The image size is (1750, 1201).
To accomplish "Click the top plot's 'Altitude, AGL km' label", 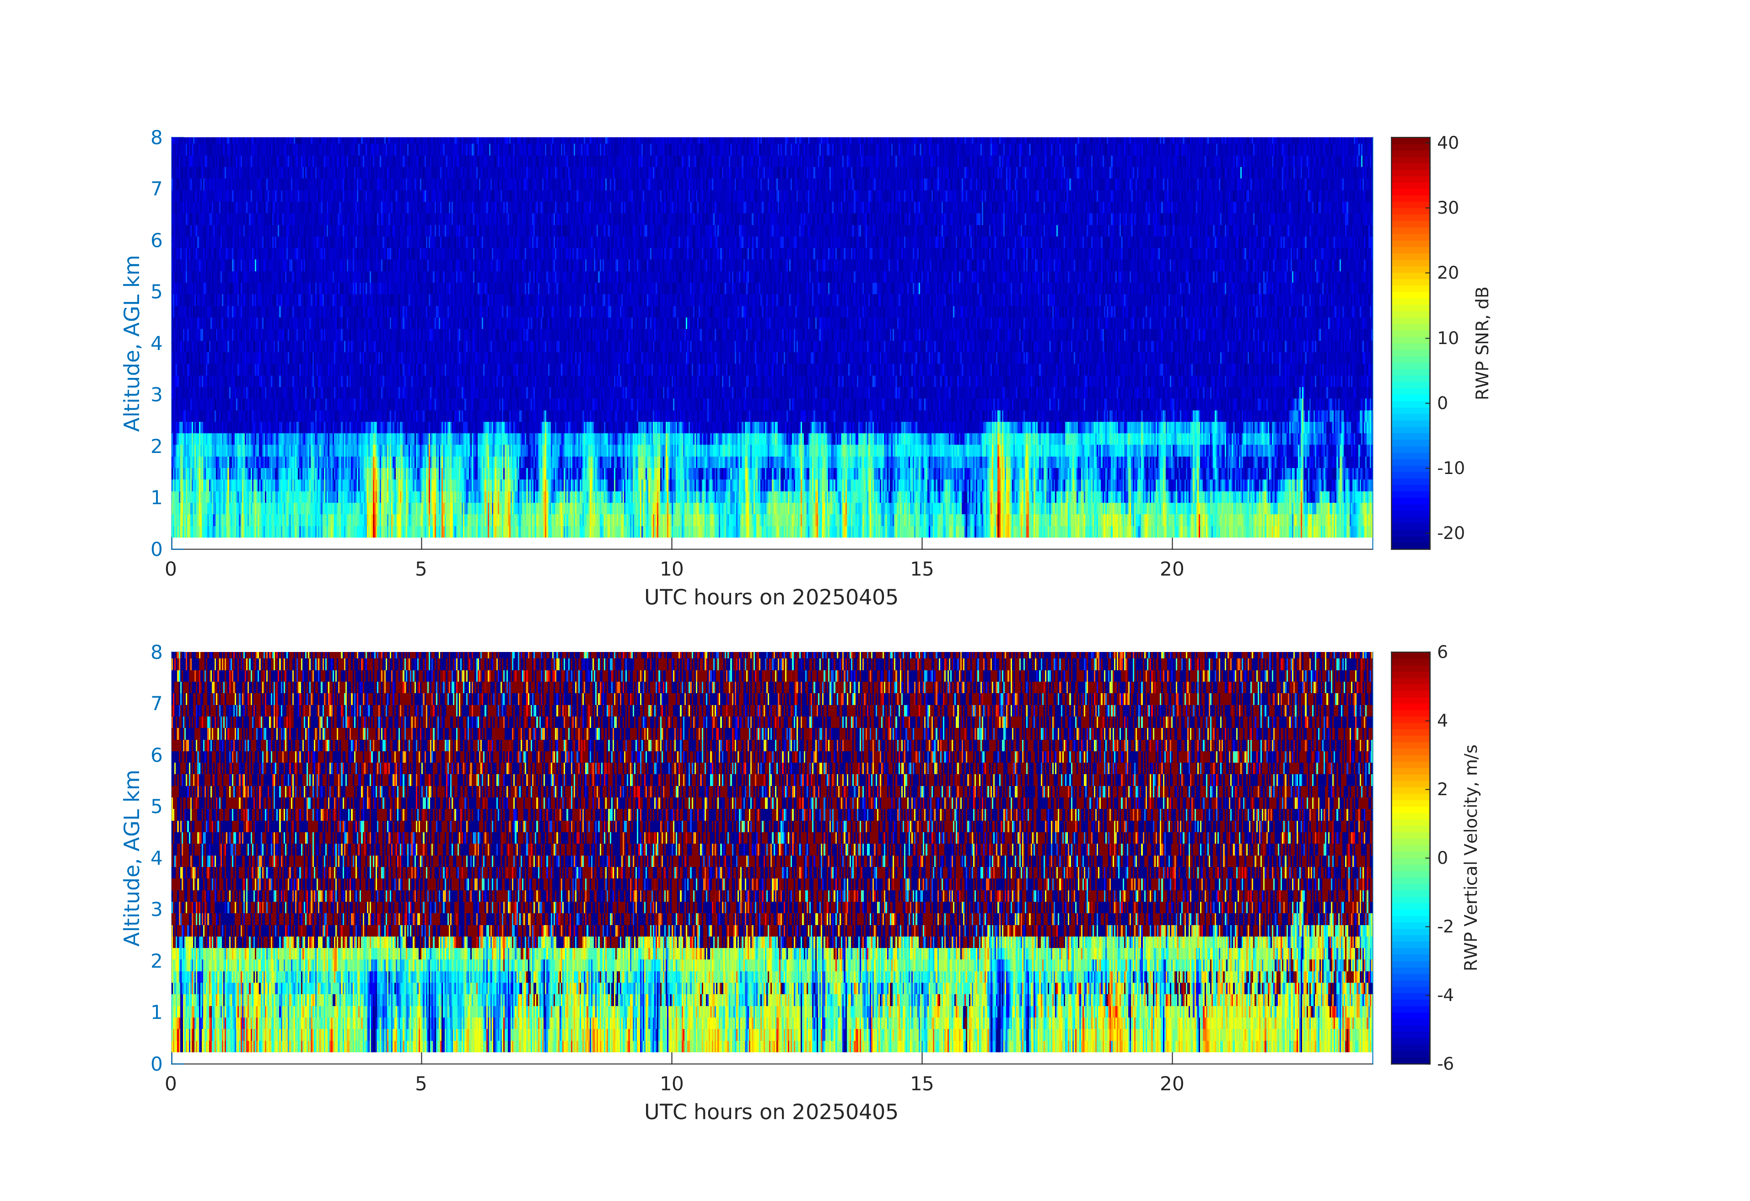I will coord(132,343).
